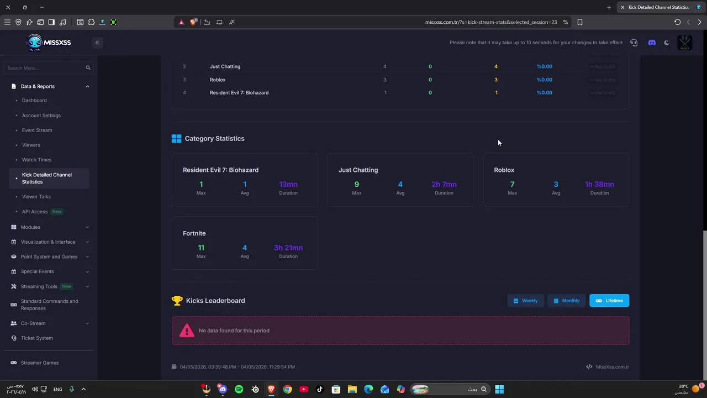This screenshot has height=398, width=707.
Task: Open the extensions puzzle-piece icon
Action: point(91,22)
